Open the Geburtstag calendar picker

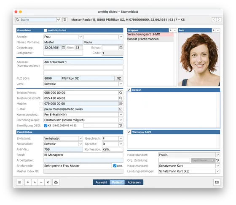pos(63,48)
